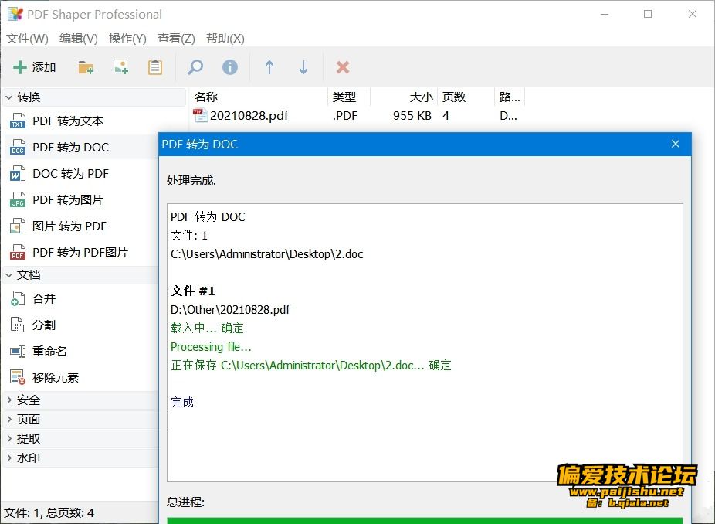Click the log line 文件: 1

pos(188,236)
